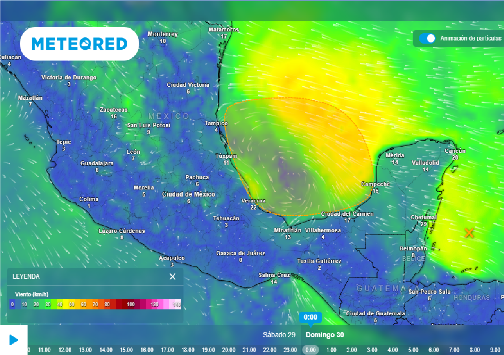Click the San Pedro Sula label
504x355 pixels.
point(430,292)
